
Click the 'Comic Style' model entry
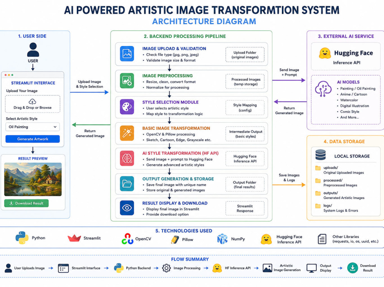pos(349,112)
